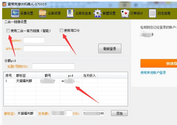Click into the APPsecret text box

(47, 49)
